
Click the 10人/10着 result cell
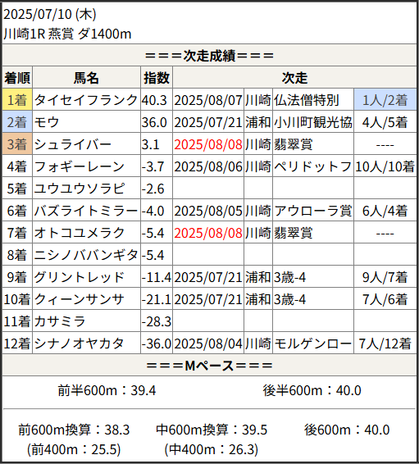[x=385, y=166]
